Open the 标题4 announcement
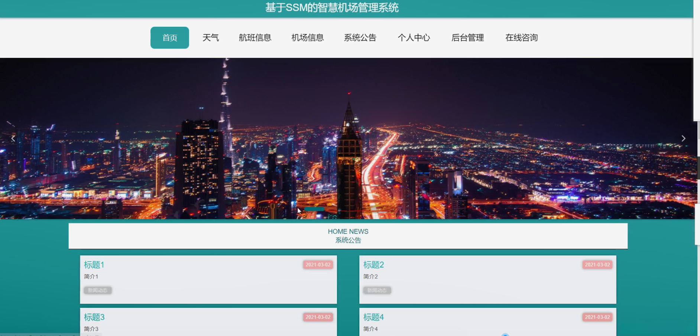Image resolution: width=700 pixels, height=336 pixels. click(x=373, y=317)
